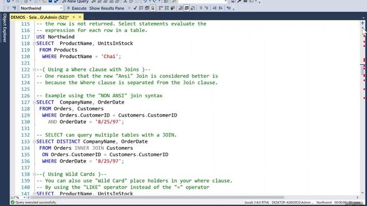
Task: Click 'INNER JOIN' on line 134
Action: (89, 148)
